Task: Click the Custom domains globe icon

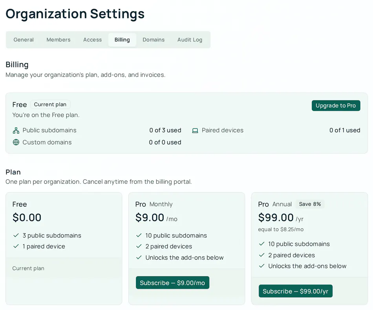Action: 16,142
